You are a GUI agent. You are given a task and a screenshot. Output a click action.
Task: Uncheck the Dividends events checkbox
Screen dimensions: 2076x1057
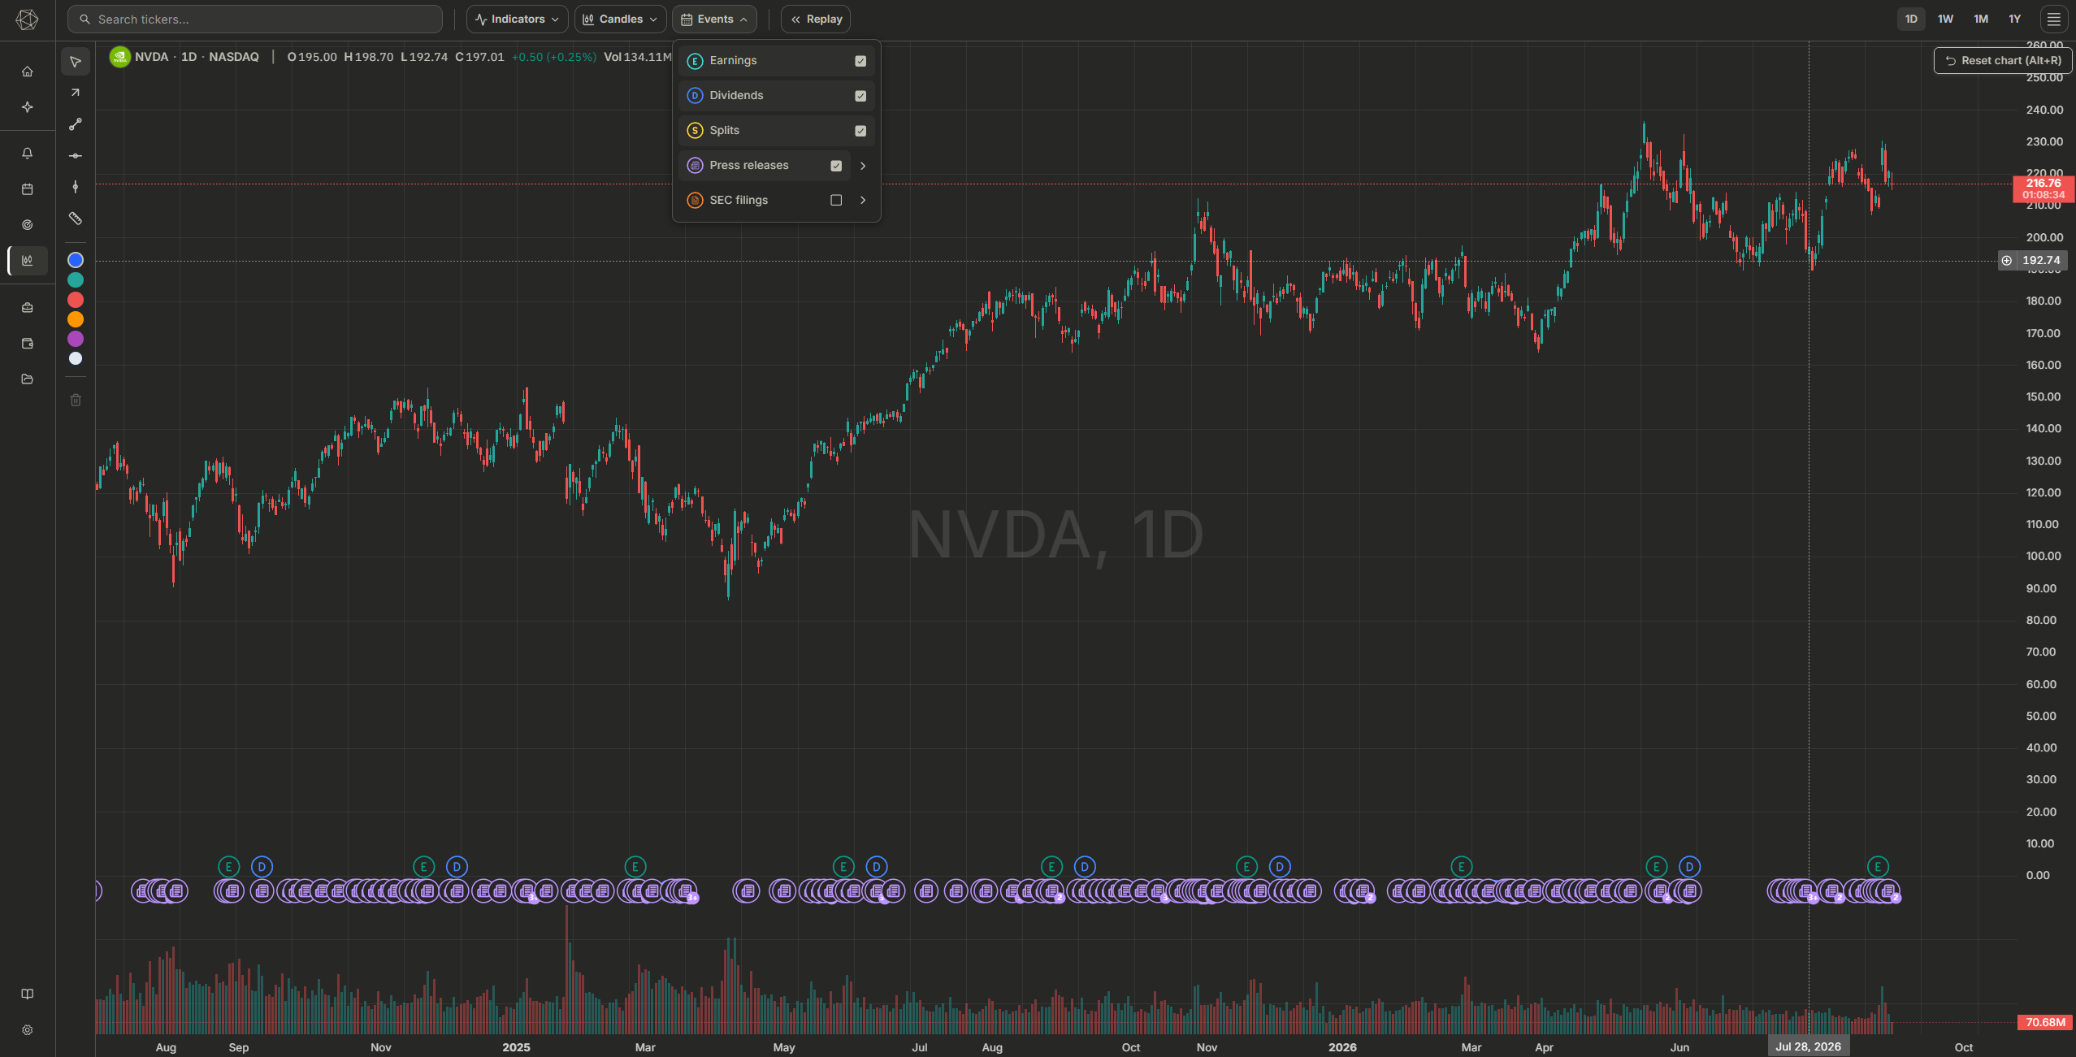coord(860,96)
